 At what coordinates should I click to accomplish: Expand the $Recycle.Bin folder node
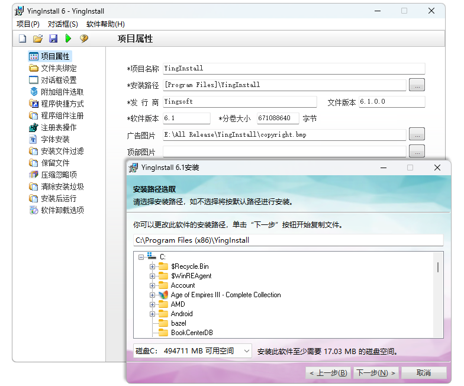click(x=152, y=266)
